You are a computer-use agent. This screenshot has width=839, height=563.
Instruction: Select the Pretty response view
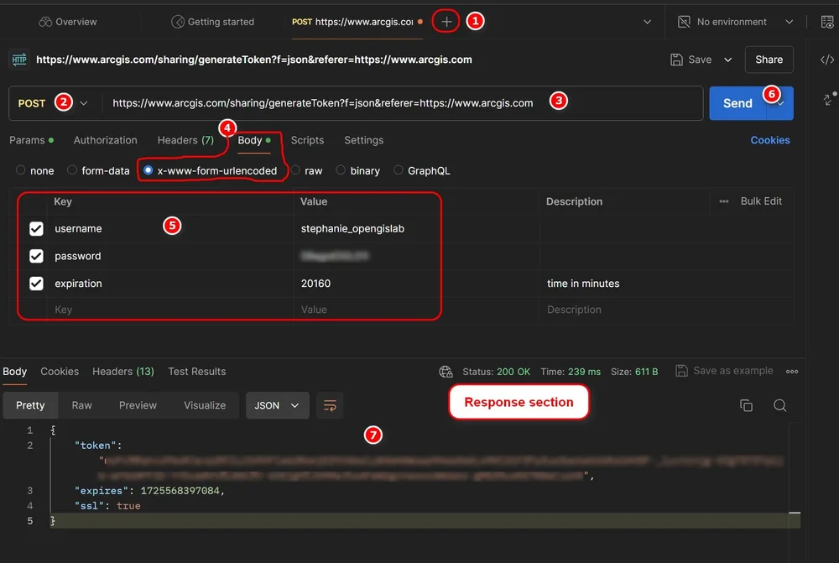30,405
